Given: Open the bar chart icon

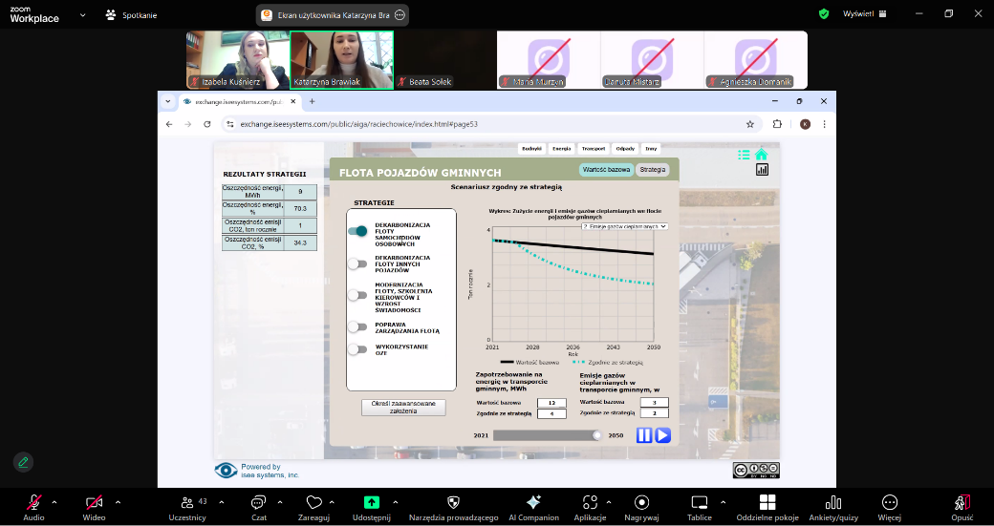Looking at the screenshot, I should point(762,169).
